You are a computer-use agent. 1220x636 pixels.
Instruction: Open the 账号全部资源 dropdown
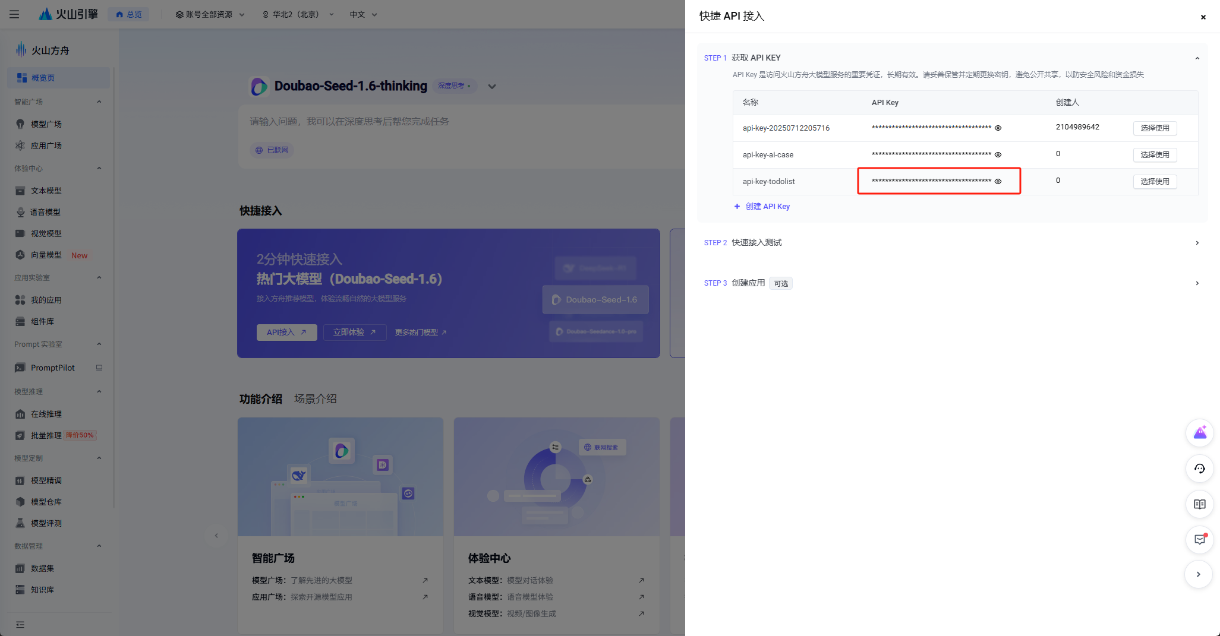[x=210, y=14]
